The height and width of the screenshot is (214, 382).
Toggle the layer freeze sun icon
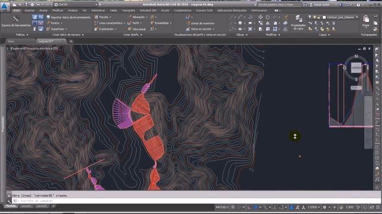click(315, 17)
